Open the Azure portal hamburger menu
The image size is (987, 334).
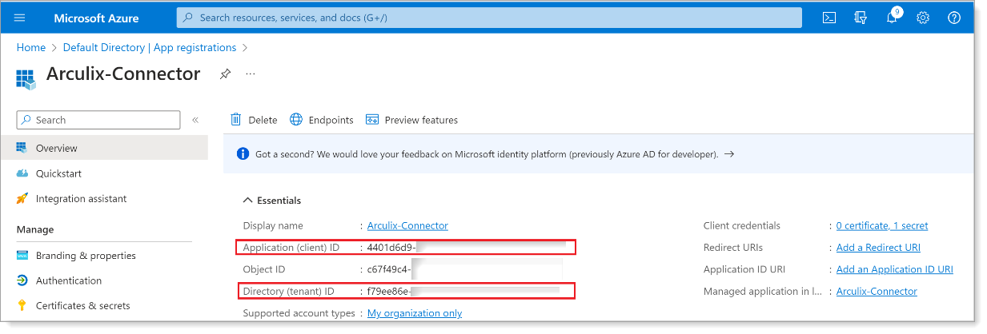tap(20, 18)
